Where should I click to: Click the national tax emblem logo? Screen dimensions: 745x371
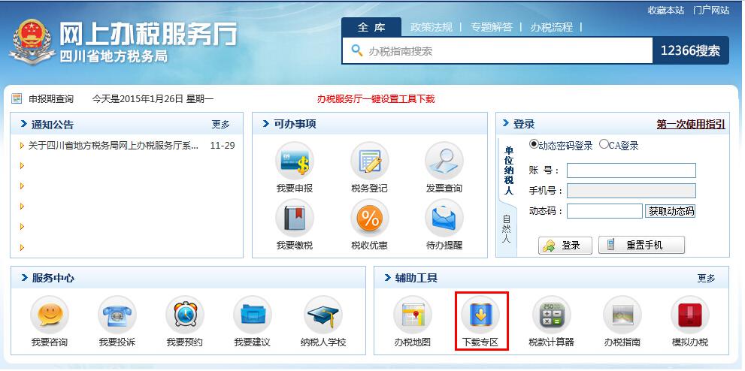pos(32,42)
